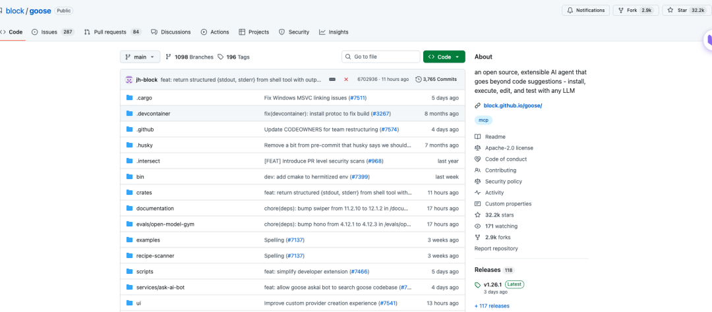Open pull request #7574 link
Screen dimensions: 712x312
[x=389, y=130]
